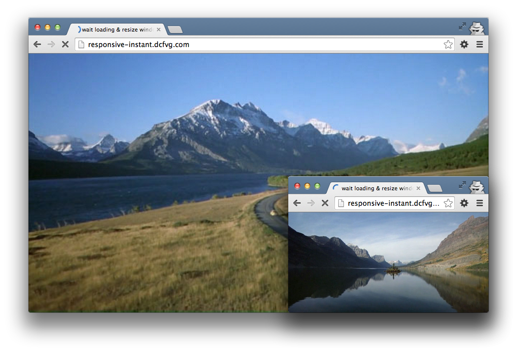Click the gear icon in the small window toolbar

point(464,203)
